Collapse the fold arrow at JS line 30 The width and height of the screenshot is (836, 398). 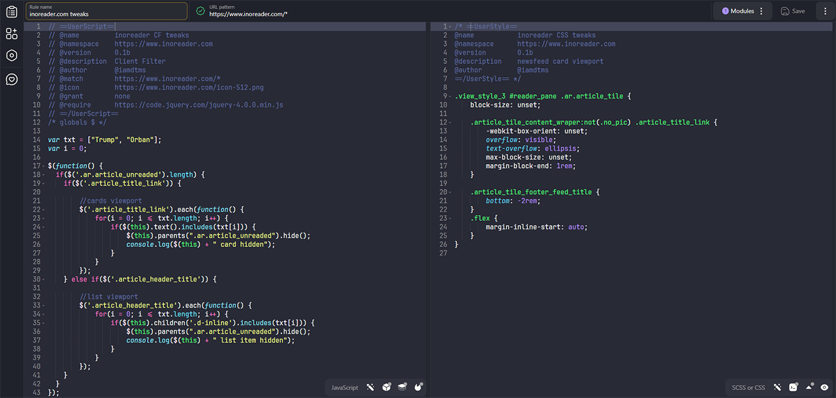click(x=43, y=279)
